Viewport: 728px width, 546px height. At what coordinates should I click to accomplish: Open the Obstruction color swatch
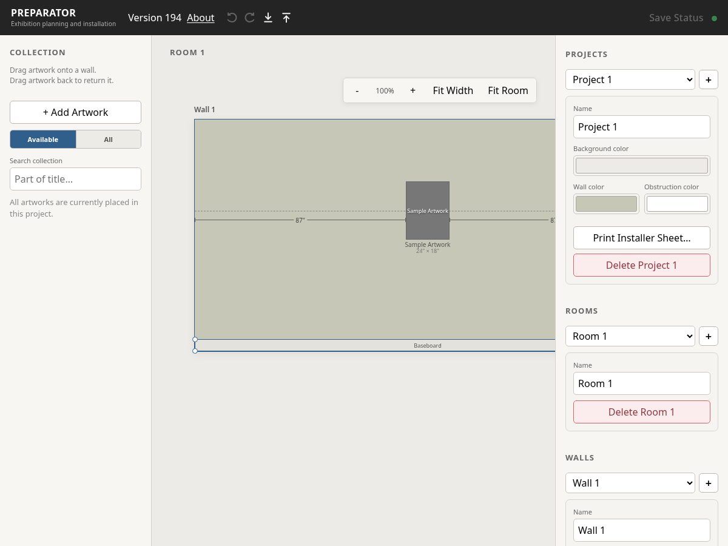pyautogui.click(x=677, y=204)
